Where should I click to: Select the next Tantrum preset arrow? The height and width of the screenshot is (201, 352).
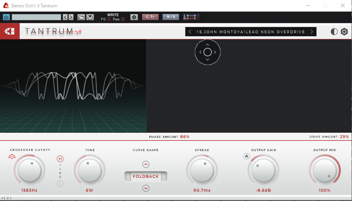(x=311, y=32)
